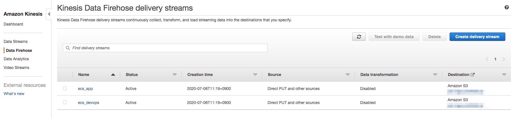Collapse the Amazon Kinesis sidebar arrow
Viewport: 516px width, 118px height.
tap(49, 14)
